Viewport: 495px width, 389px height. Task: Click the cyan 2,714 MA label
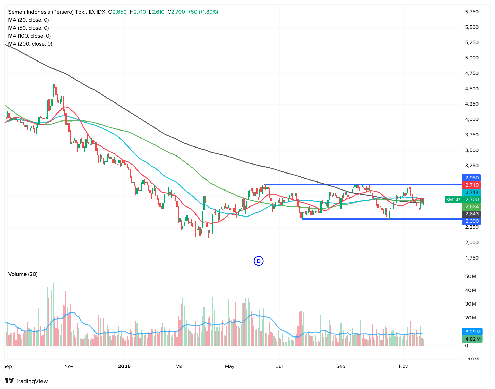[x=472, y=192]
